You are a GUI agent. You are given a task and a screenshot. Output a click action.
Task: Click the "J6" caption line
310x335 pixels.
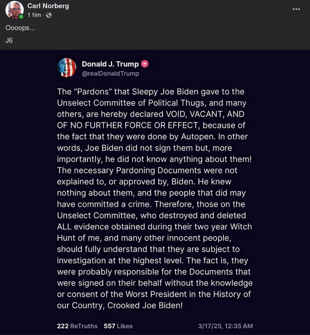(x=9, y=41)
